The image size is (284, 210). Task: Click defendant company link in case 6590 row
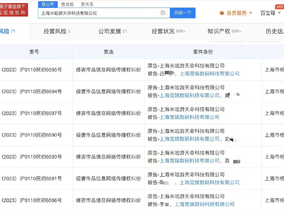(189, 139)
